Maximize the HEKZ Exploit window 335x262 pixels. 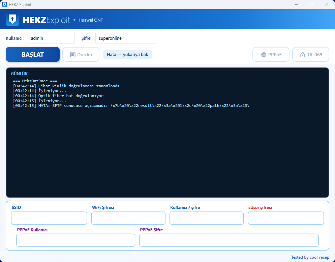pos(311,4)
